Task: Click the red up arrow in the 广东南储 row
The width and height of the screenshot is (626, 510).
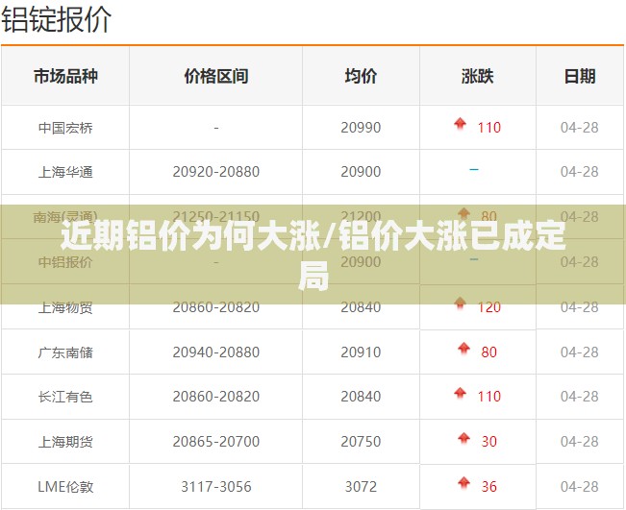Action: (463, 348)
